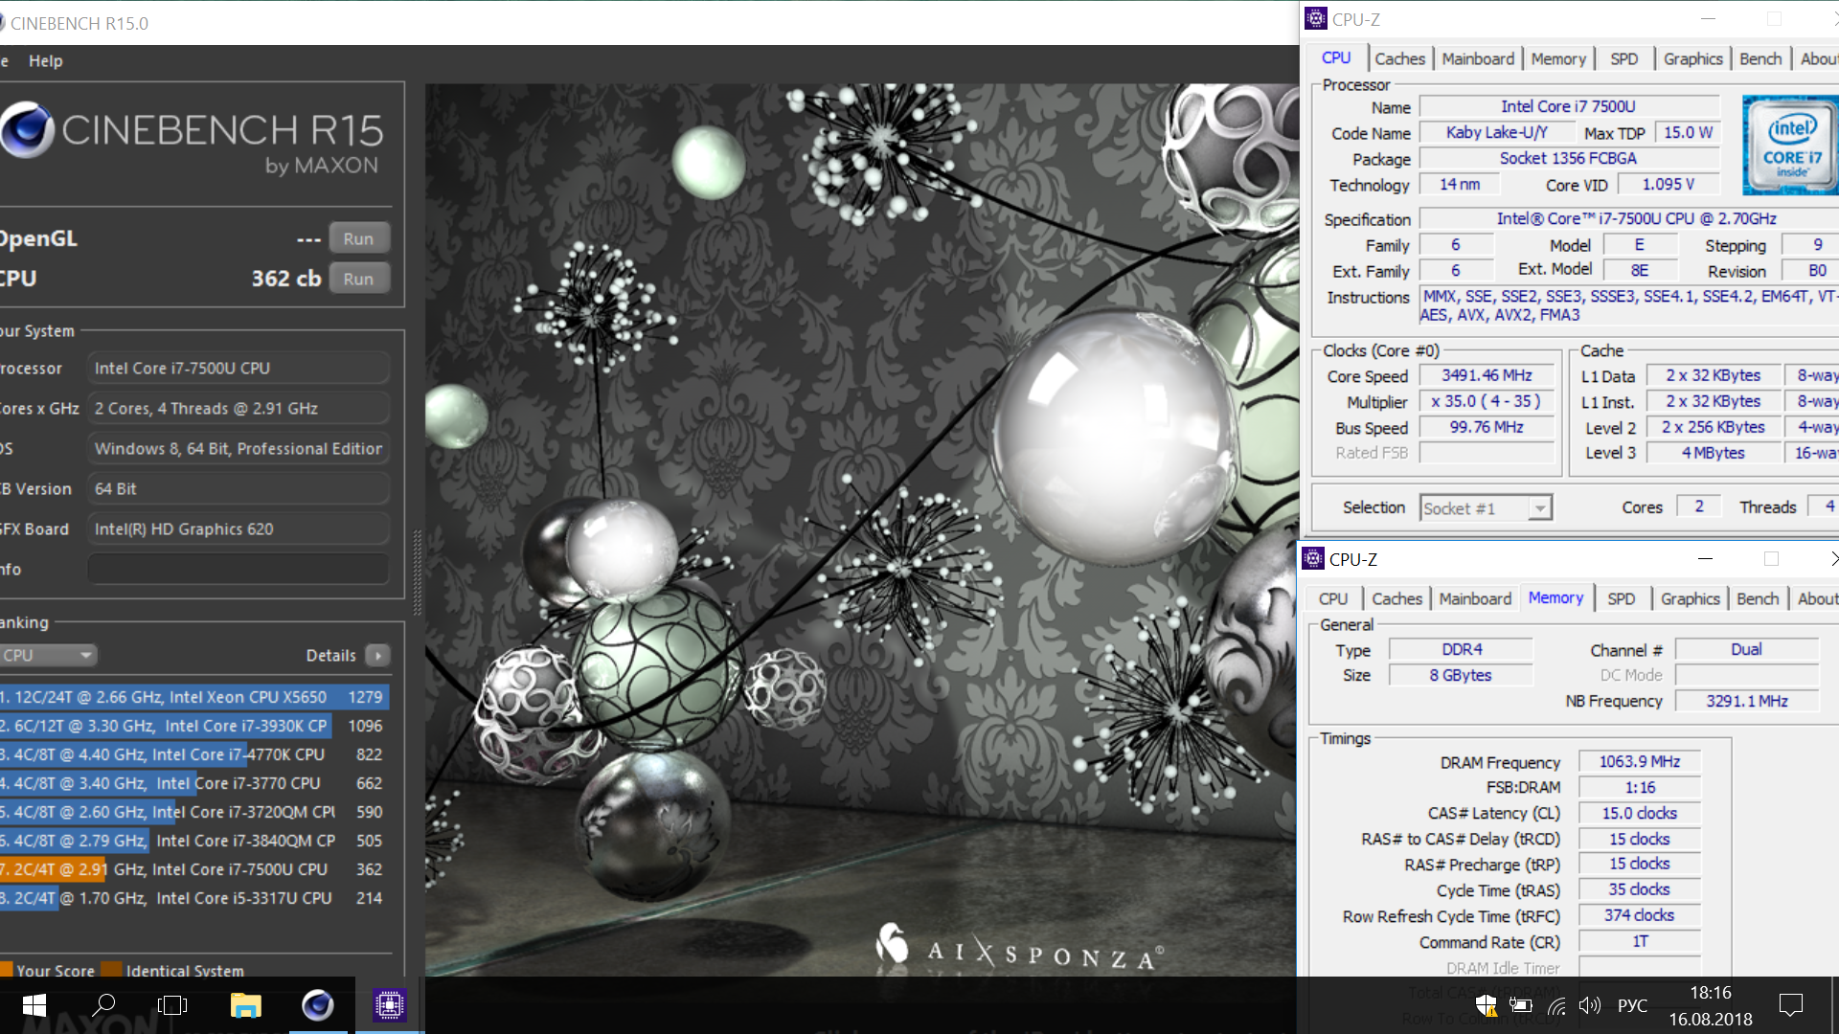Click CPU-Z app icon in lower window title

1313,558
